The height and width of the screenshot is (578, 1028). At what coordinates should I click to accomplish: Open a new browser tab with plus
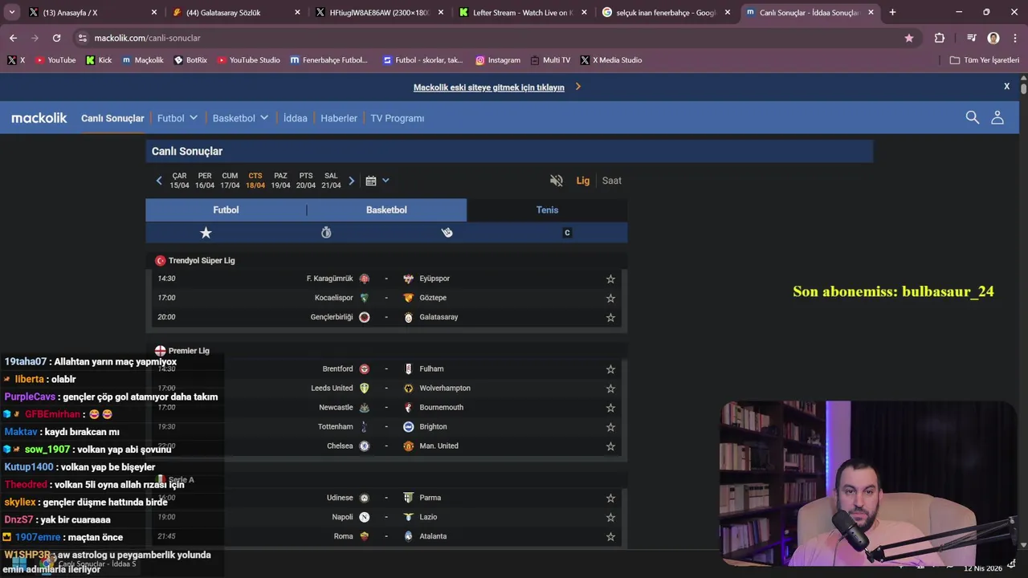[x=892, y=13]
